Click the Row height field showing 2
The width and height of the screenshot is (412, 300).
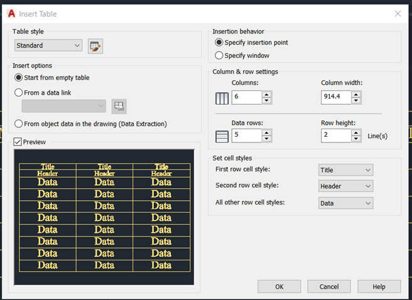(336, 136)
